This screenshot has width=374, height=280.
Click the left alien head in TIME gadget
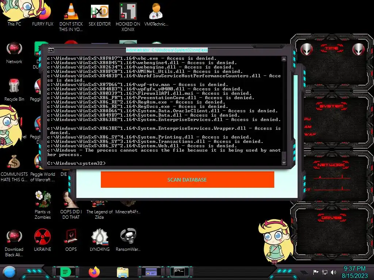[306, 50]
